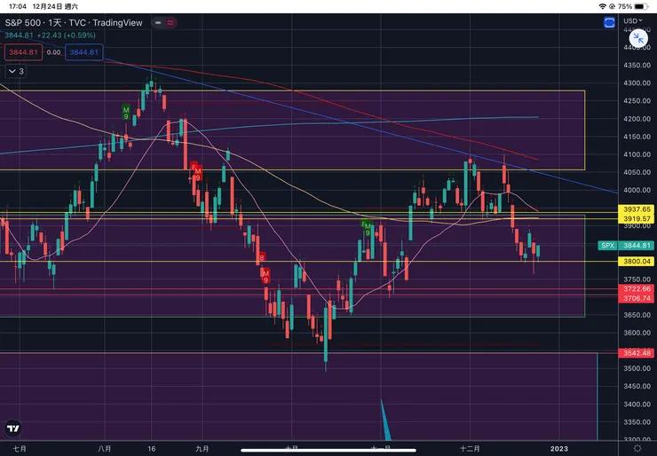Tap the gray dash status pill beside the title

(x=158, y=22)
